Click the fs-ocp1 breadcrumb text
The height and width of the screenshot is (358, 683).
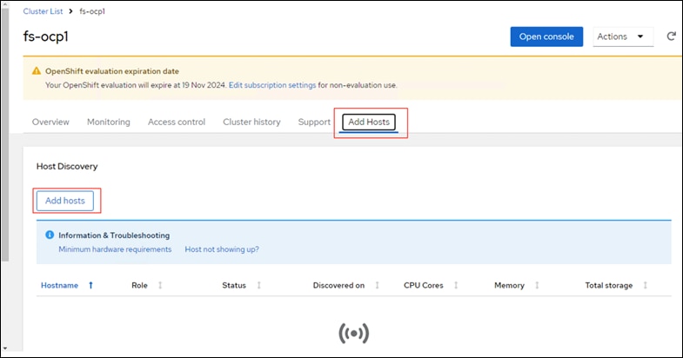pyautogui.click(x=92, y=11)
